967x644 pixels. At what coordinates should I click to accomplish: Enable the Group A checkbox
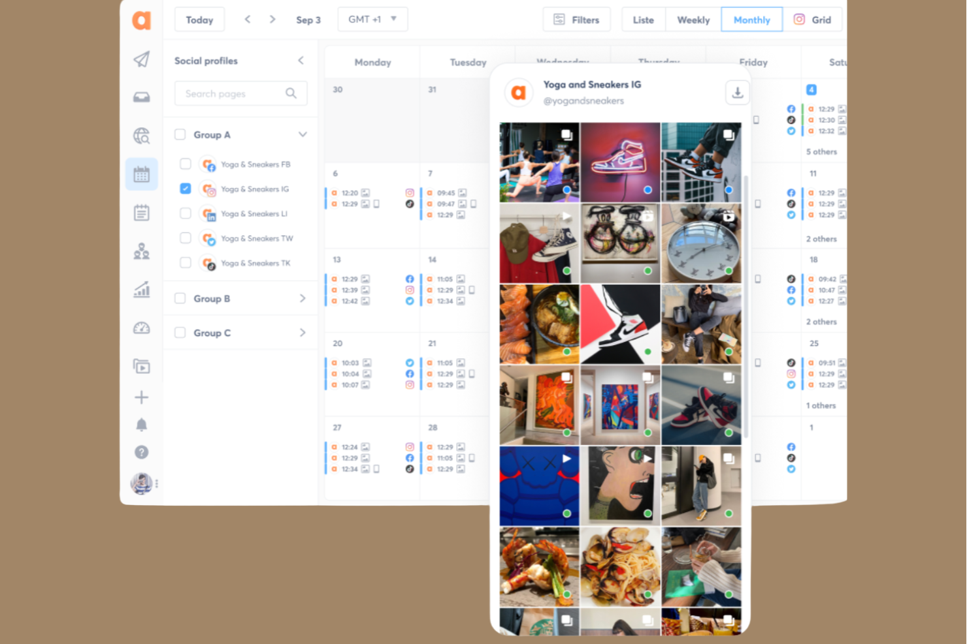(x=180, y=134)
